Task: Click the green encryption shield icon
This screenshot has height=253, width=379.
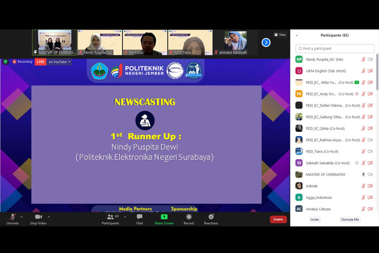Action: [5, 62]
